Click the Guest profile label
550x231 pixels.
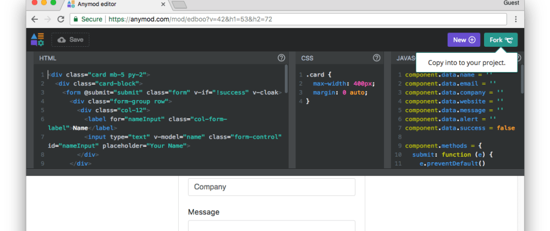[511, 3]
